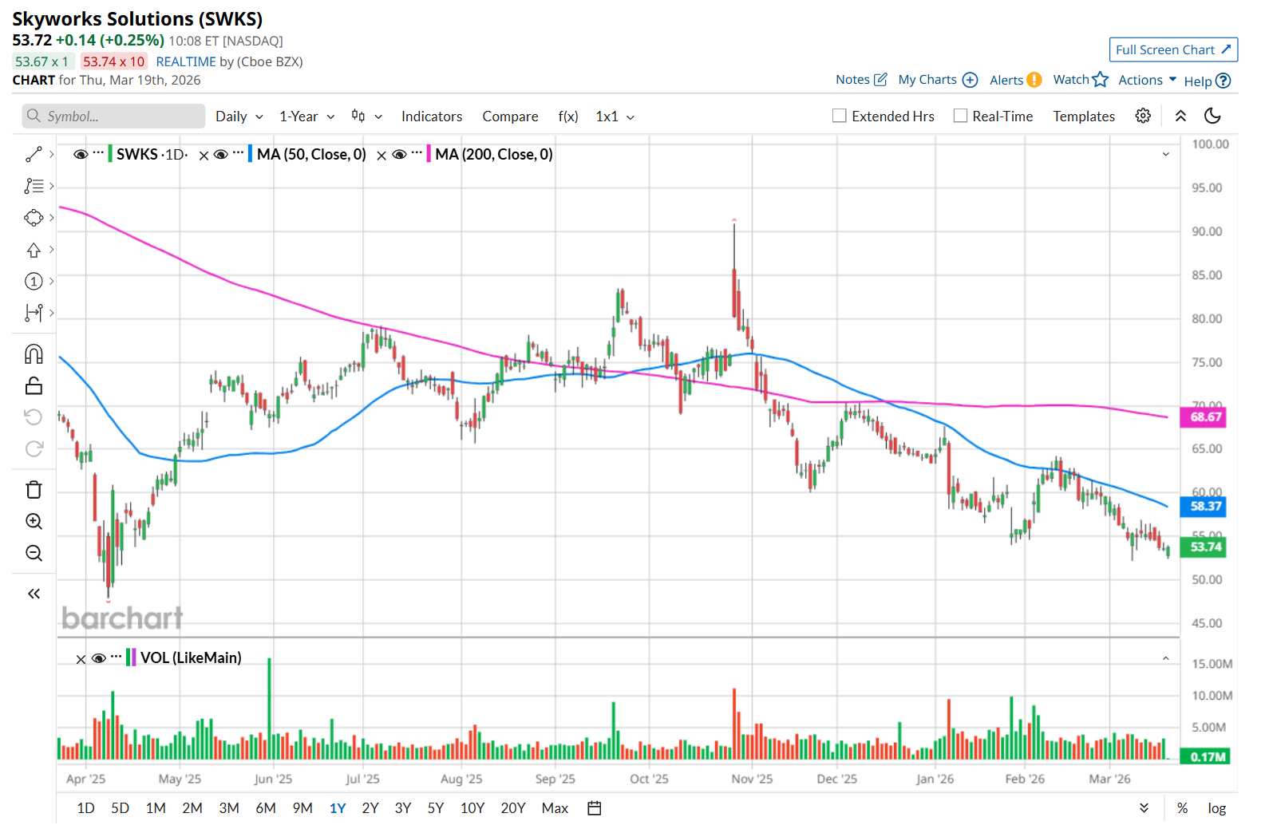1269x833 pixels.
Task: Click the MA 50 blue color swatch
Action: pyautogui.click(x=250, y=154)
